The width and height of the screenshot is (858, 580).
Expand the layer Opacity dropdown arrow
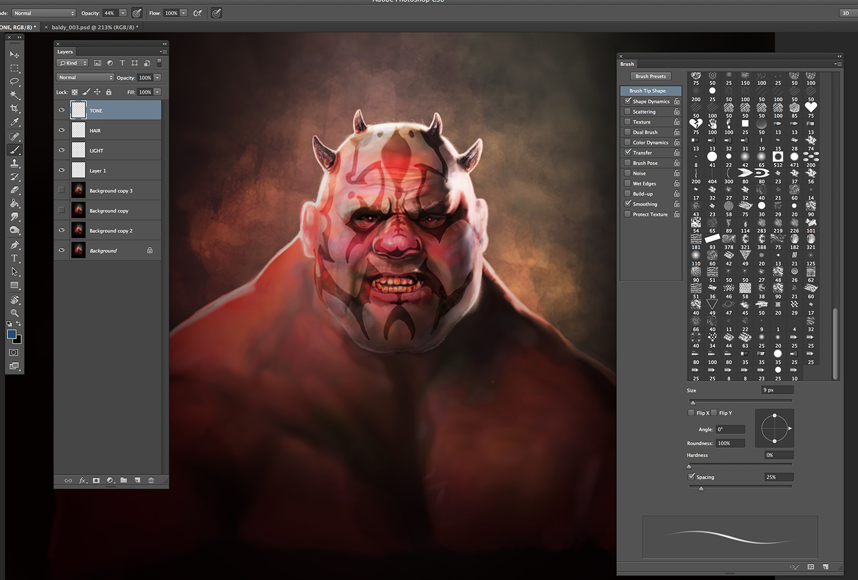pyautogui.click(x=157, y=77)
